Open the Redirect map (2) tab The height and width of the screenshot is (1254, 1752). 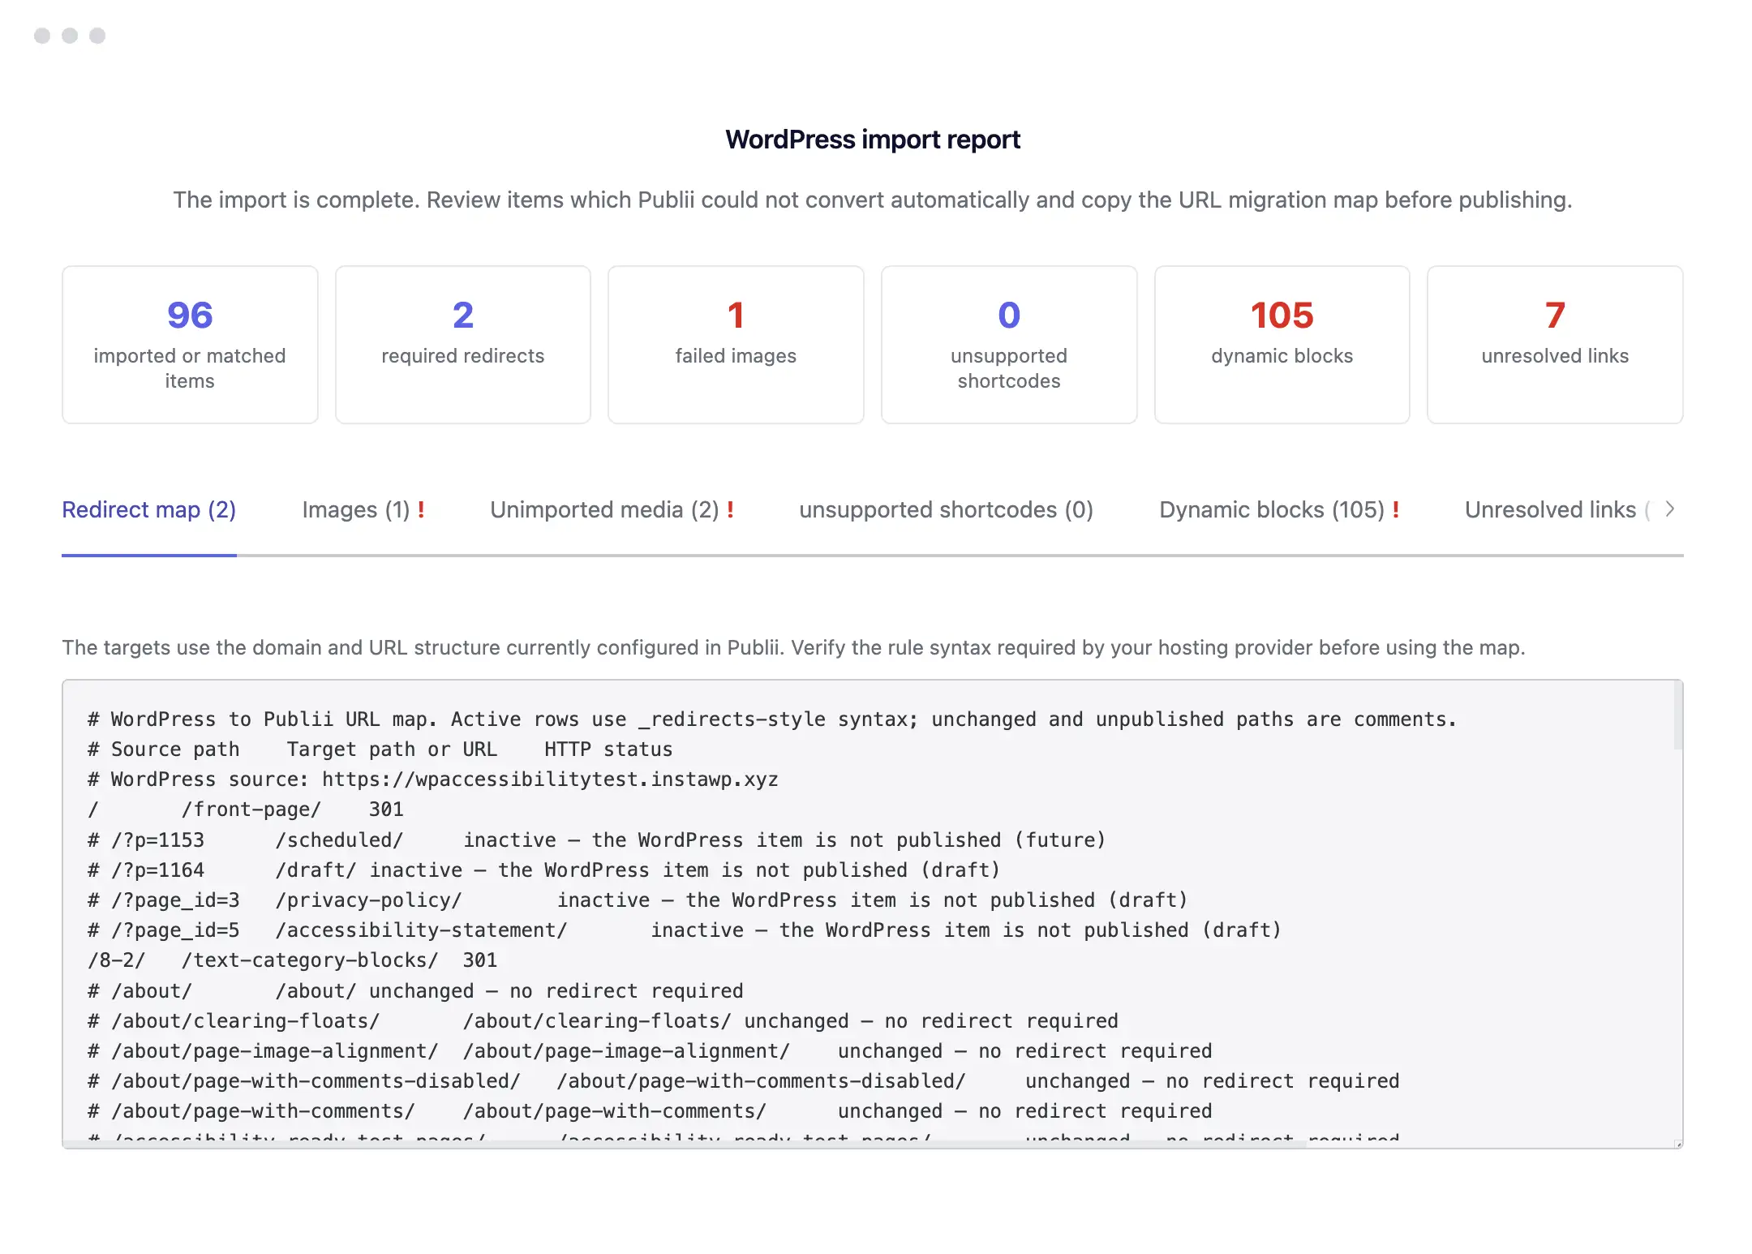149,509
